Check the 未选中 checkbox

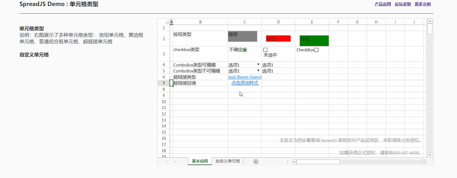click(265, 50)
